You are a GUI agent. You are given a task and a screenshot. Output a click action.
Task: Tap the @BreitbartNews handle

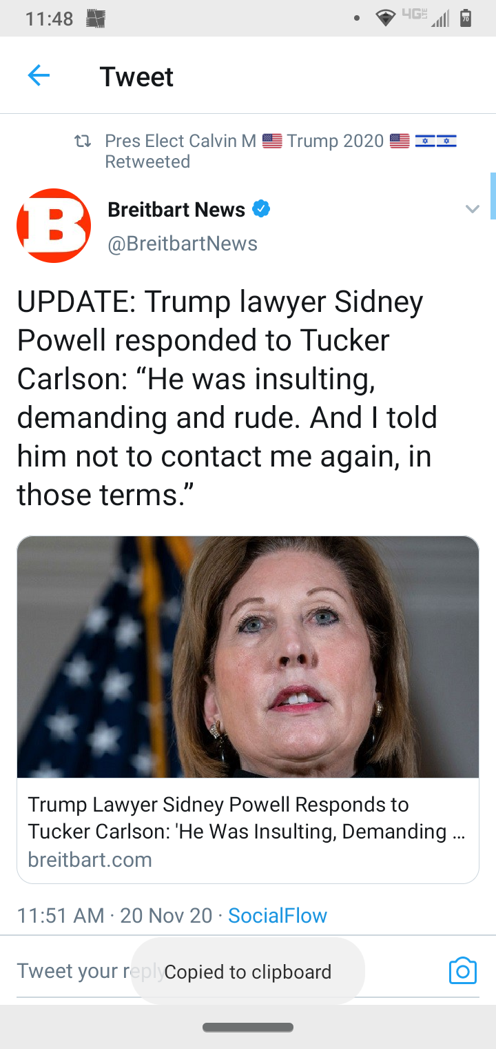183,244
